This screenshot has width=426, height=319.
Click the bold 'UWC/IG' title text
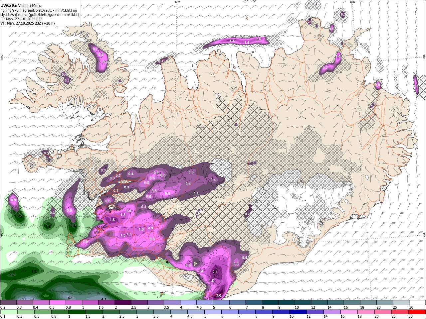tap(8, 5)
